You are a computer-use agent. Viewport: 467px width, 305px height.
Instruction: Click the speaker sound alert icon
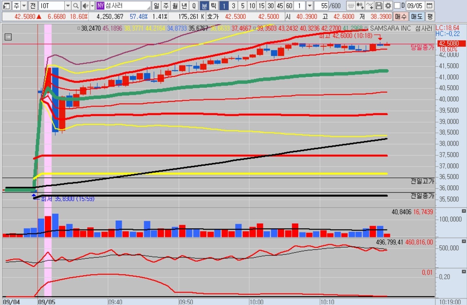coord(85,6)
